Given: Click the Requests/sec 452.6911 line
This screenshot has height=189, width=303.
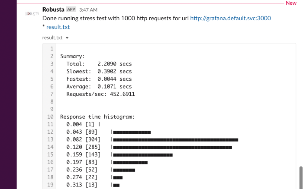Looking at the screenshot, I should [100, 94].
